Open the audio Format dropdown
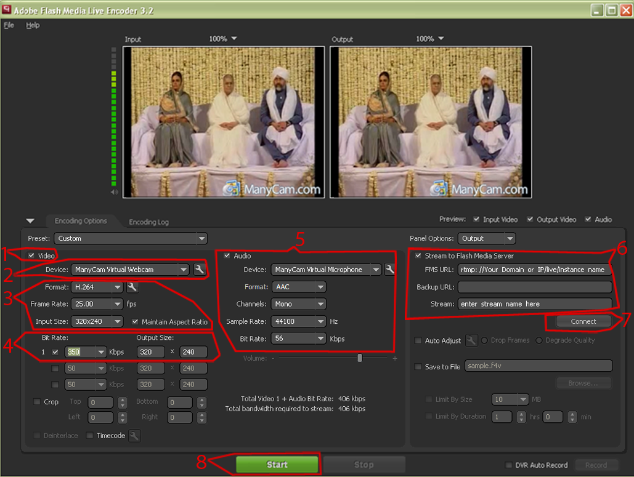The width and height of the screenshot is (634, 477). pyautogui.click(x=299, y=287)
